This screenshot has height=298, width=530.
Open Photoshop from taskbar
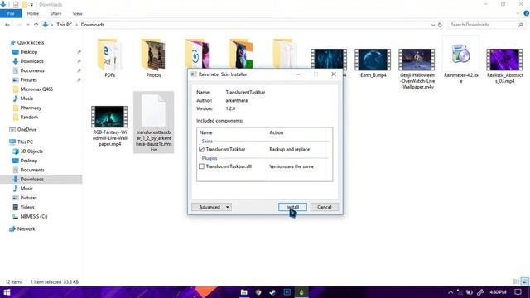tap(287, 292)
